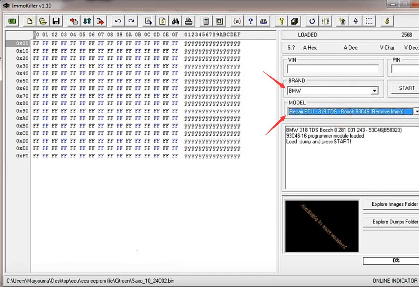Open the calculator tool icon
This screenshot has height=287, width=419.
(x=206, y=21)
